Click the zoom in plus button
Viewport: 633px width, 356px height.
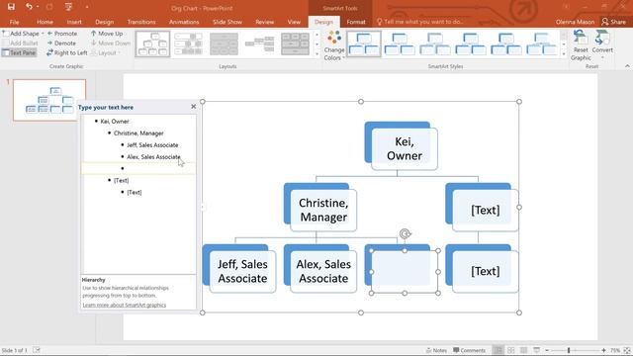[603, 350]
